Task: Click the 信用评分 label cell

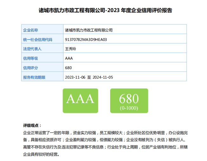Action: click(x=42, y=67)
